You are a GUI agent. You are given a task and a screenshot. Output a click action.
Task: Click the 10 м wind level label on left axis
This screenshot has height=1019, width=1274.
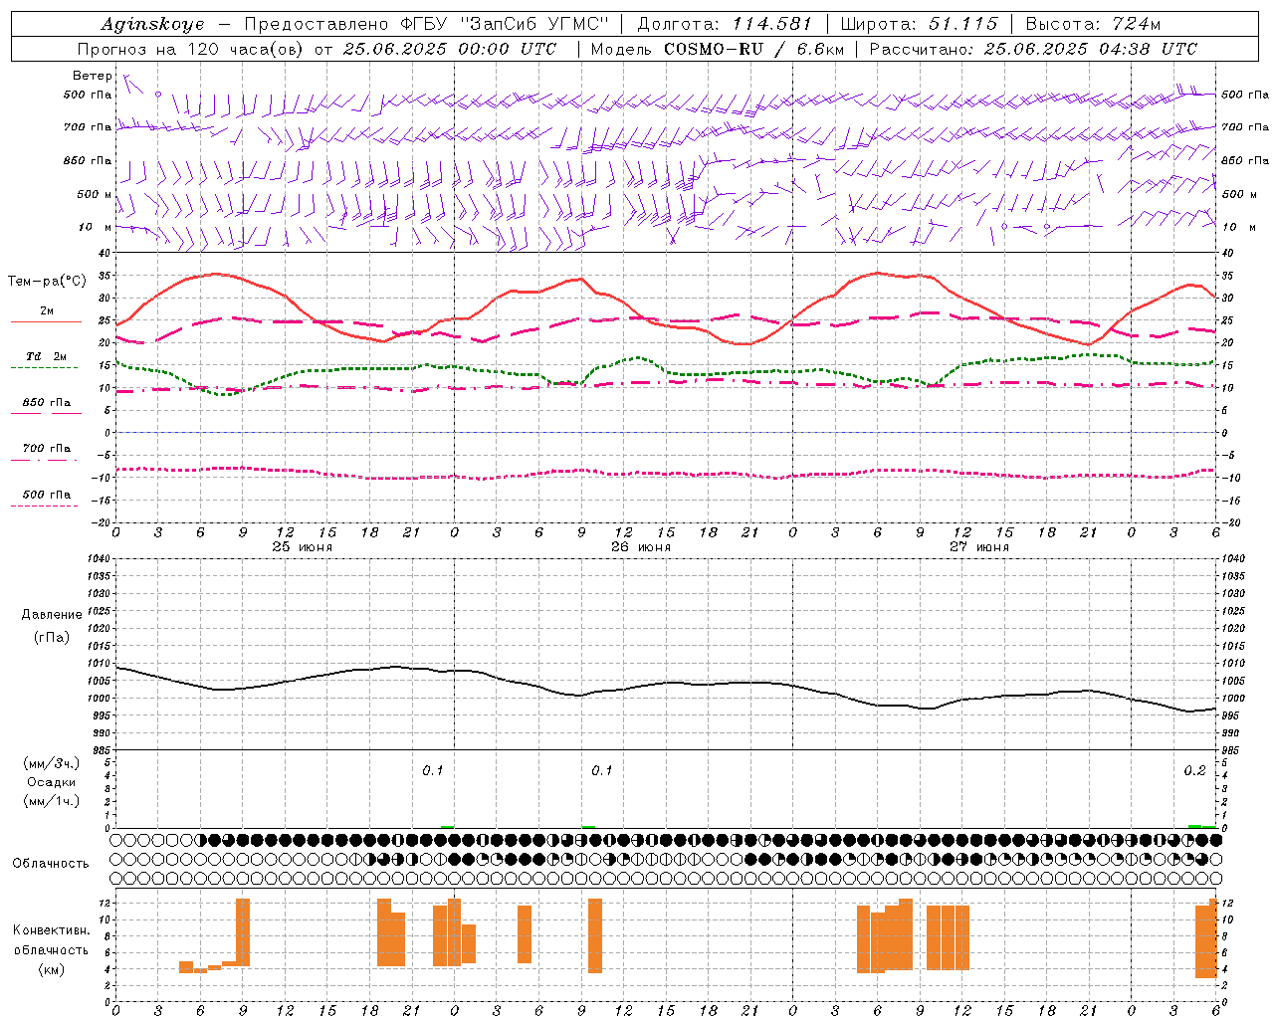click(96, 228)
